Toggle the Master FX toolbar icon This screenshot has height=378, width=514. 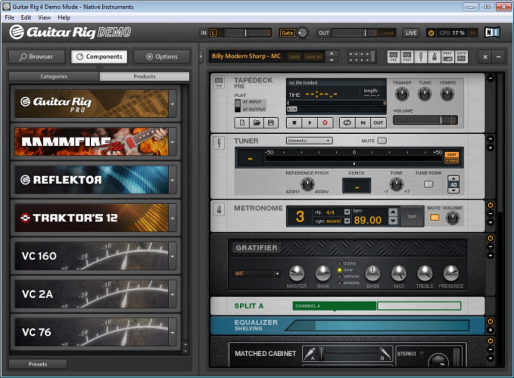coord(461,57)
